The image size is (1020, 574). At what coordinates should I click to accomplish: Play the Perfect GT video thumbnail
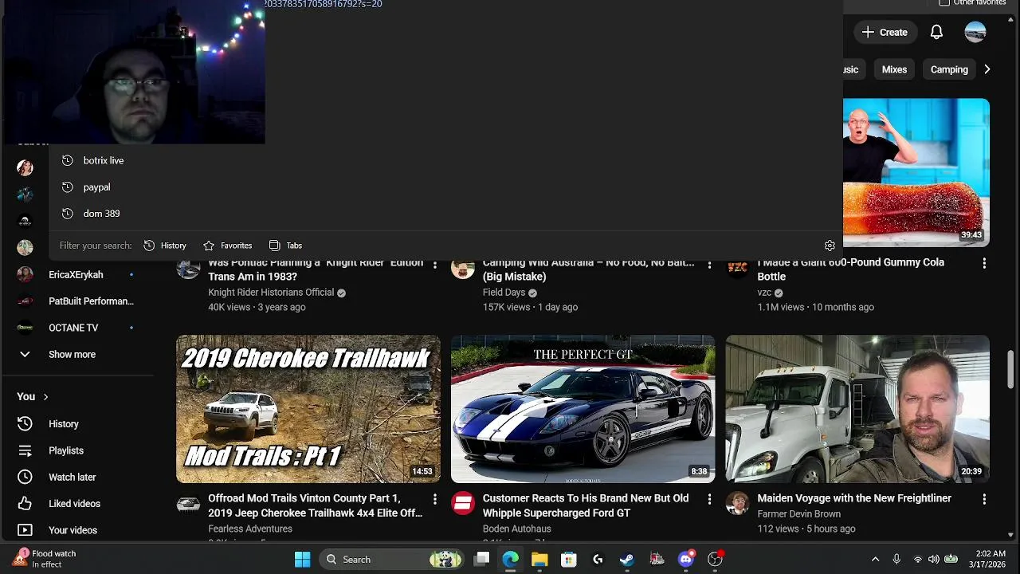583,409
